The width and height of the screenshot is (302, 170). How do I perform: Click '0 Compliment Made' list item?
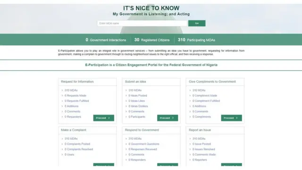click(205, 95)
